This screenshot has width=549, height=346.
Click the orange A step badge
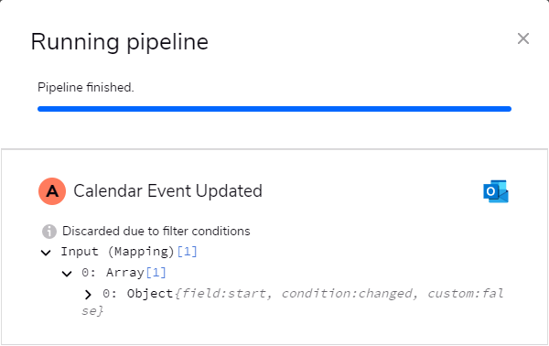[52, 191]
